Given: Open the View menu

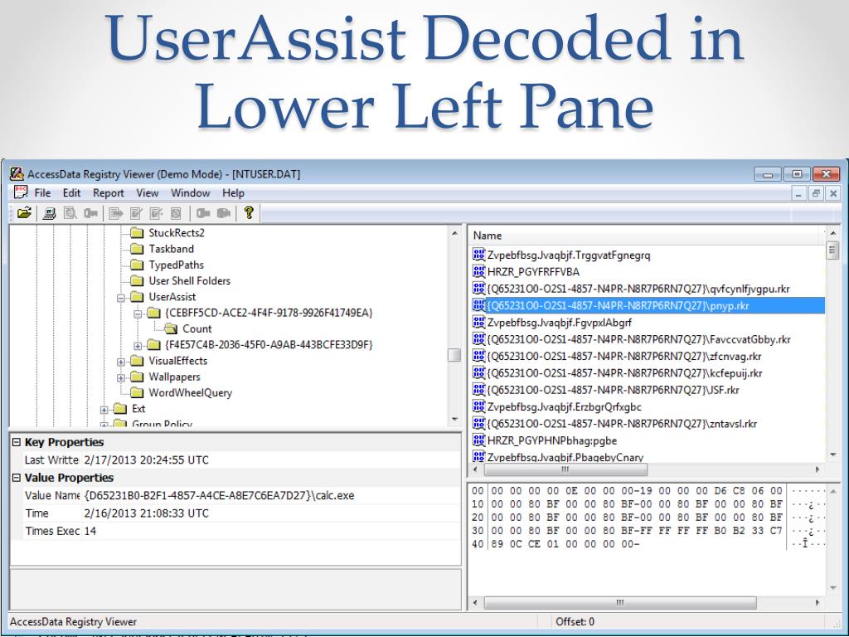Looking at the screenshot, I should coord(148,192).
